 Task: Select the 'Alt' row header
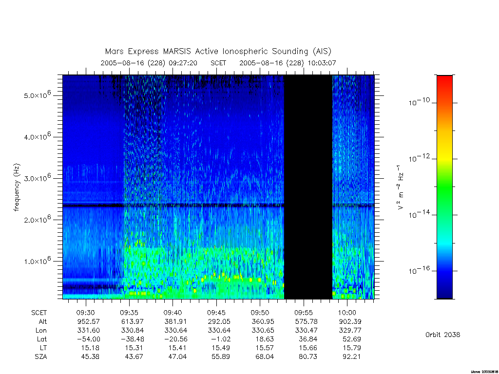point(43,321)
